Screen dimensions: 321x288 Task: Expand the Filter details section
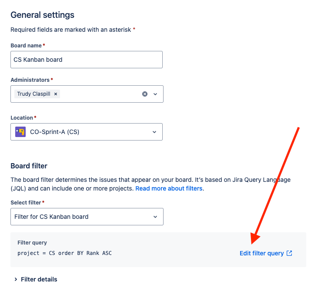(36, 279)
